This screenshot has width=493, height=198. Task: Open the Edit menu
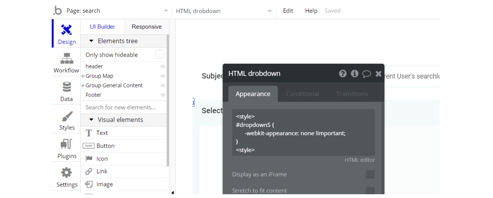(288, 11)
